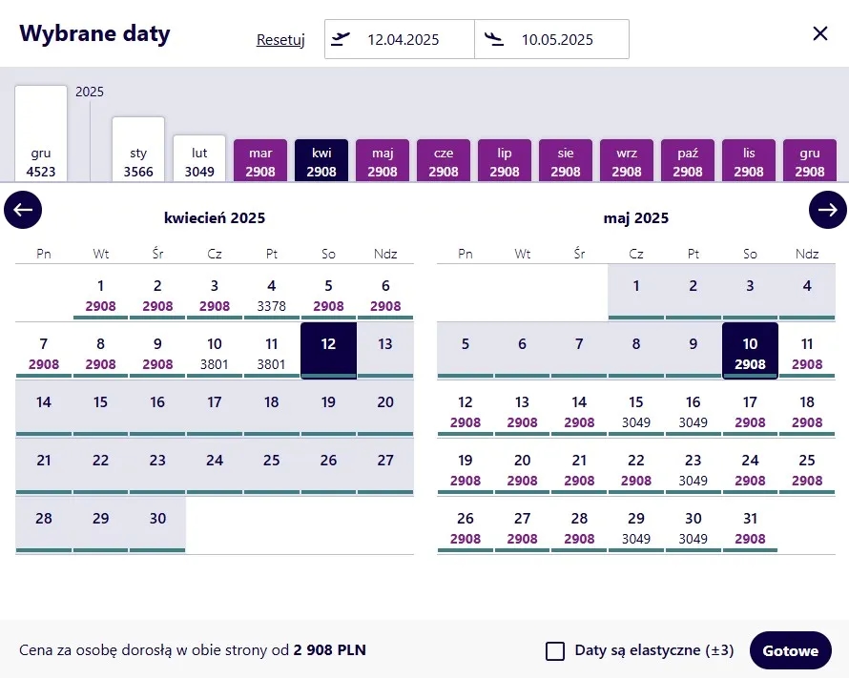Image resolution: width=849 pixels, height=678 pixels.
Task: Pick April 4 priced 3378
Action: [271, 294]
